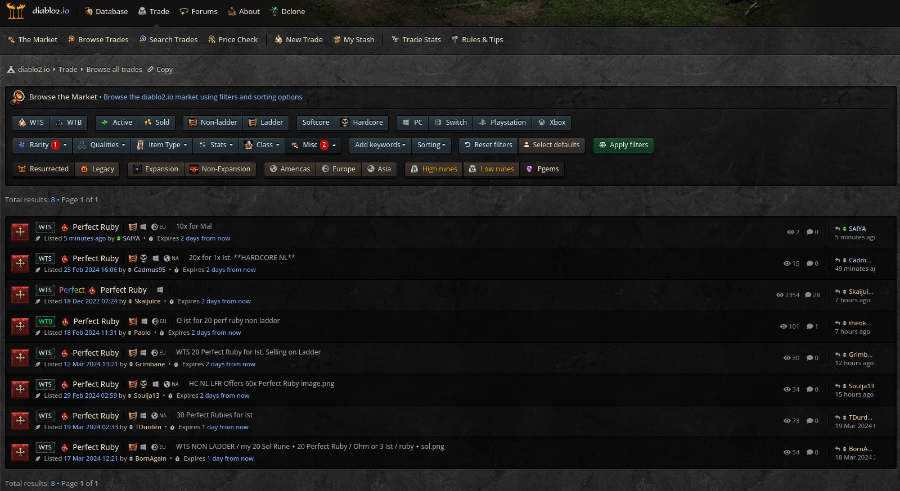Click the last-reply arrow icon on Grimbane's listing
This screenshot has height=491, width=900.
pos(838,354)
